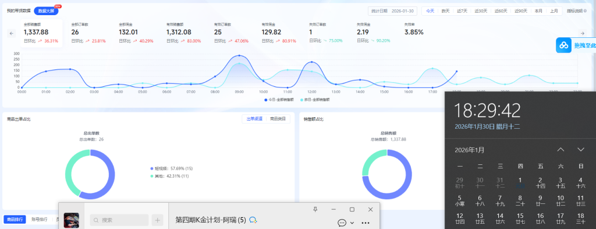Select the 全部佣金 metric card
The height and width of the screenshot is (229, 596).
coord(136,33)
